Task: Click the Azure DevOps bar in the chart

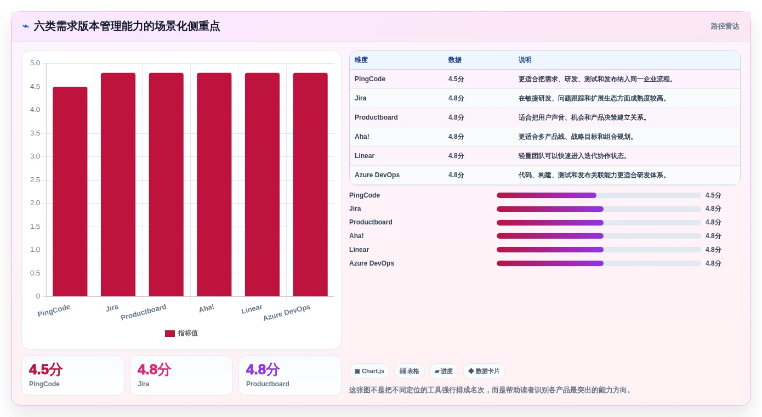Action: click(x=310, y=184)
